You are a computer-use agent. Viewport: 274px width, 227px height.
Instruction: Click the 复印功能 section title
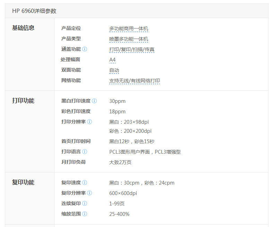23,183
